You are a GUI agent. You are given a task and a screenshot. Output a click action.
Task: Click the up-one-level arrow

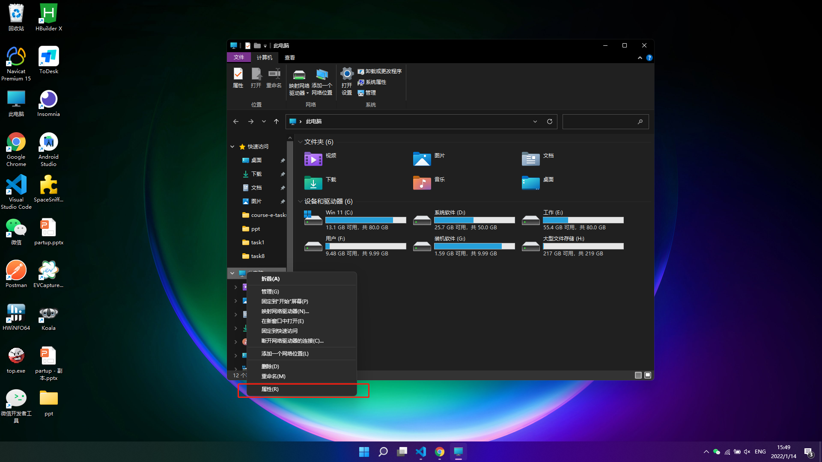pos(277,121)
